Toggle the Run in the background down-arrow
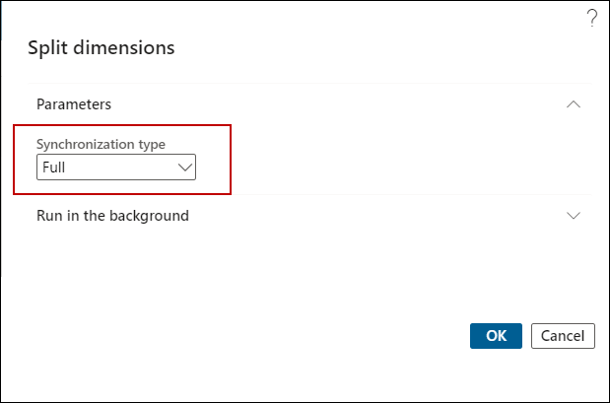Viewport: 610px width, 403px height. 574,215
